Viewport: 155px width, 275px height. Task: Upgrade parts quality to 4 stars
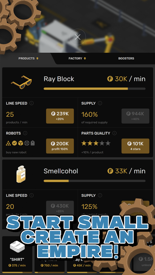pos(135,146)
